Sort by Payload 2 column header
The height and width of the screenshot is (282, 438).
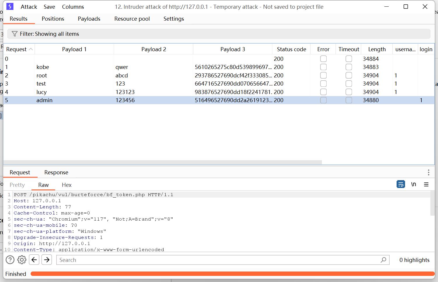(154, 49)
